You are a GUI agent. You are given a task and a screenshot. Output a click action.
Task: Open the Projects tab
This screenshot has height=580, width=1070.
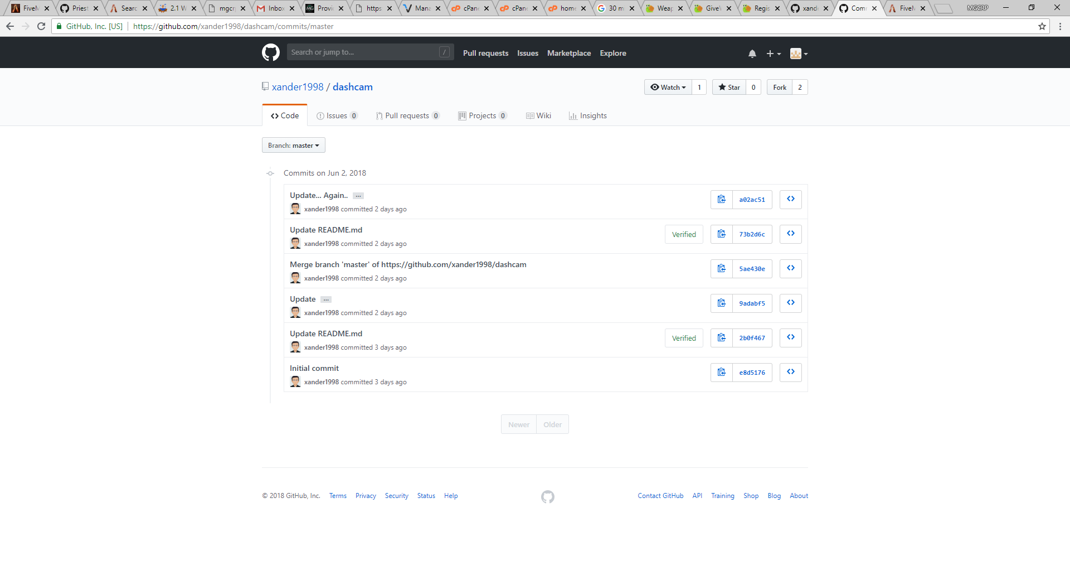coord(482,116)
